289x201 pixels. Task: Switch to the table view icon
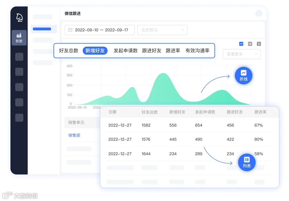click(250, 44)
